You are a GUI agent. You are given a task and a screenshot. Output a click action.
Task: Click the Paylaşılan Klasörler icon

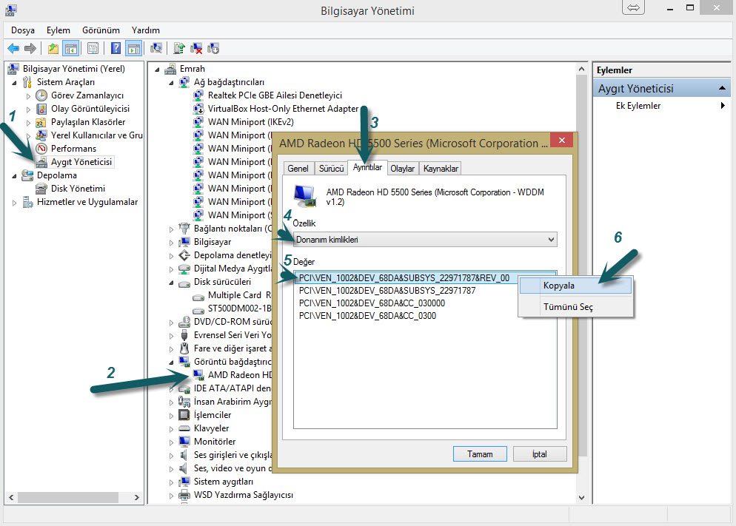coord(41,122)
